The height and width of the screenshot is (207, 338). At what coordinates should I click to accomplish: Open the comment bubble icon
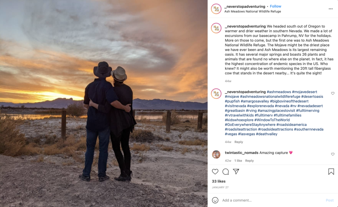[x=225, y=171]
